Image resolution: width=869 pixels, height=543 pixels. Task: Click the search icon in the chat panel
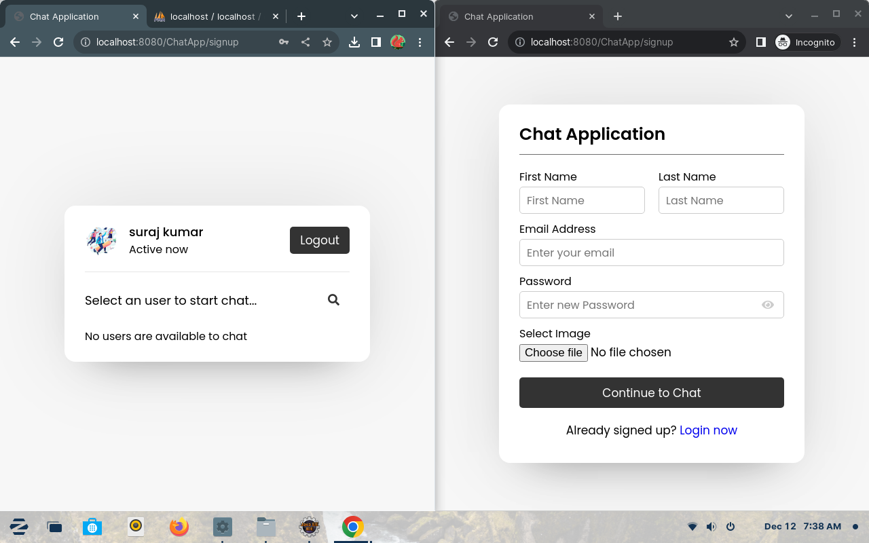333,300
